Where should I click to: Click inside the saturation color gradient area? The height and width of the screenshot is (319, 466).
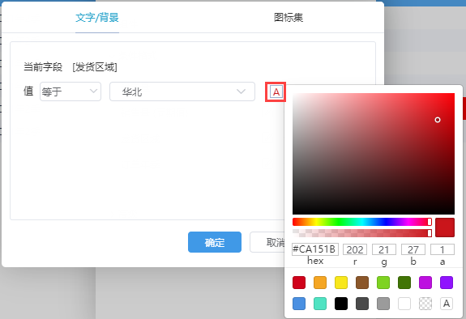[x=374, y=154]
